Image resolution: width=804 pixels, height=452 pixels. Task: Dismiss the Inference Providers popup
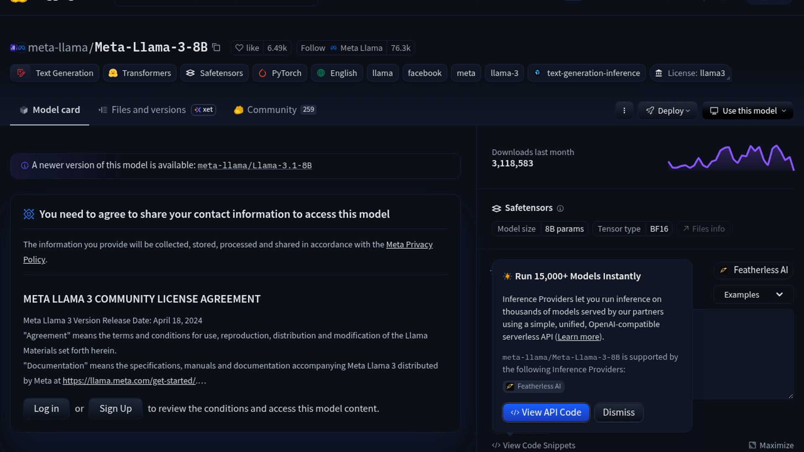(618, 412)
